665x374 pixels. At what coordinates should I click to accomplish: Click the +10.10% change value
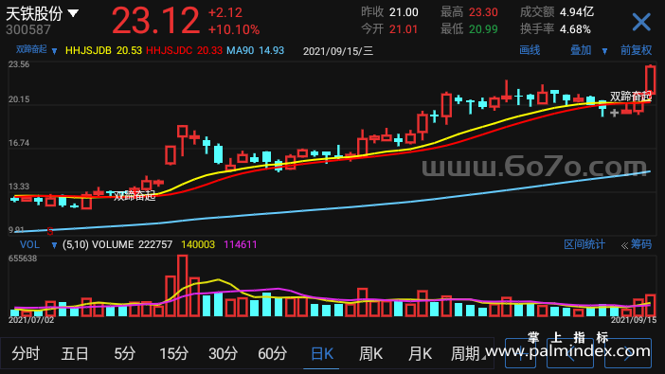point(234,29)
